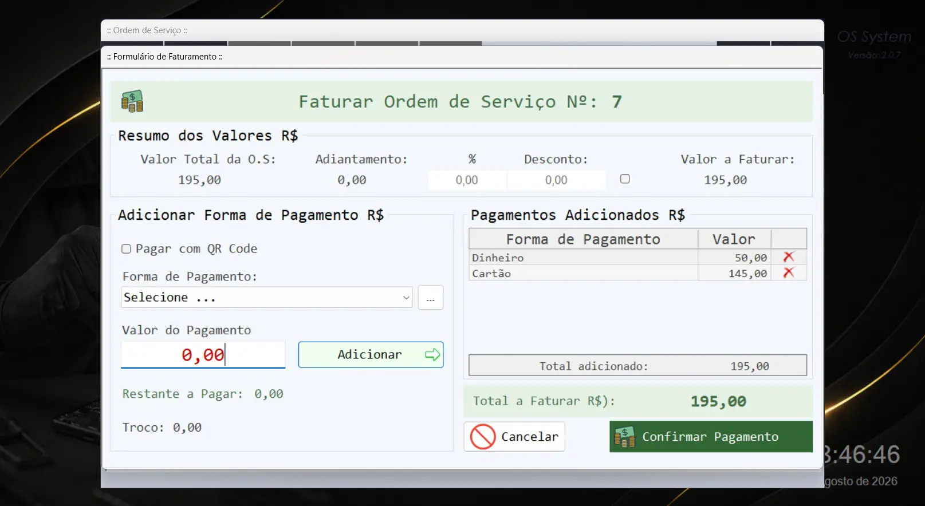Click the prohibited sign icon on Cancelar
The image size is (925, 506).
(483, 437)
